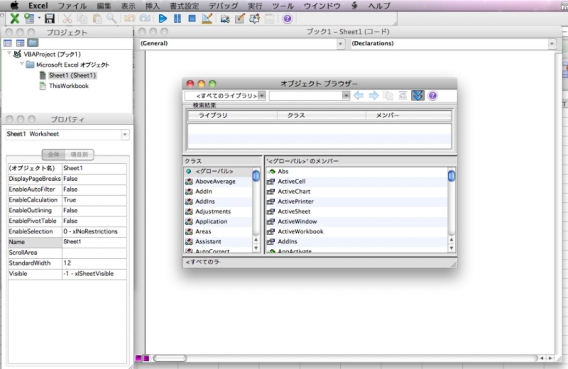Toggle the search results double-chevron button
This screenshot has width=568, height=369.
(417, 96)
